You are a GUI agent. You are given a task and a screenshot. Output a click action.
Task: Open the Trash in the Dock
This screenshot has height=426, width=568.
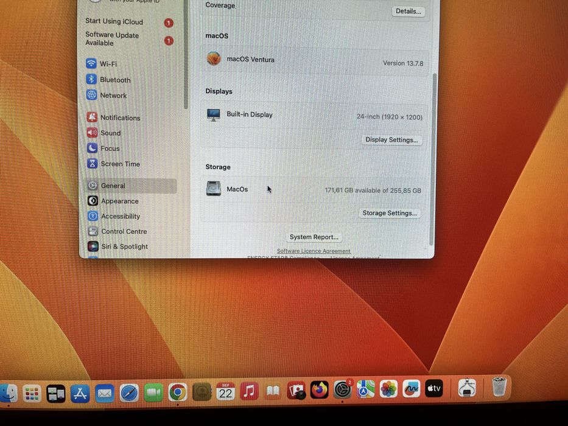tap(499, 387)
